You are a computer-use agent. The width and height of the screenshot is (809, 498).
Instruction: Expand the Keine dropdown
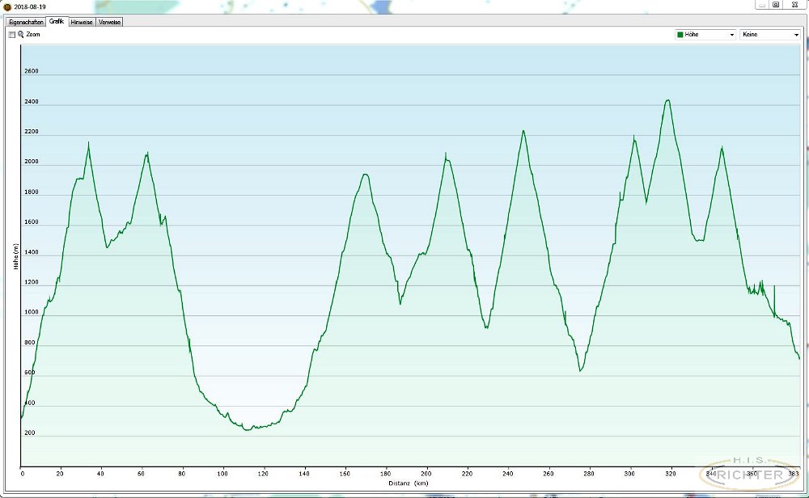[796, 36]
